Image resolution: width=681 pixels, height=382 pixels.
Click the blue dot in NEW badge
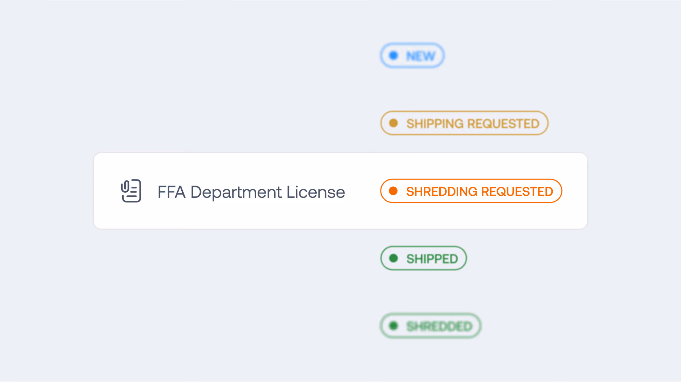pos(393,55)
